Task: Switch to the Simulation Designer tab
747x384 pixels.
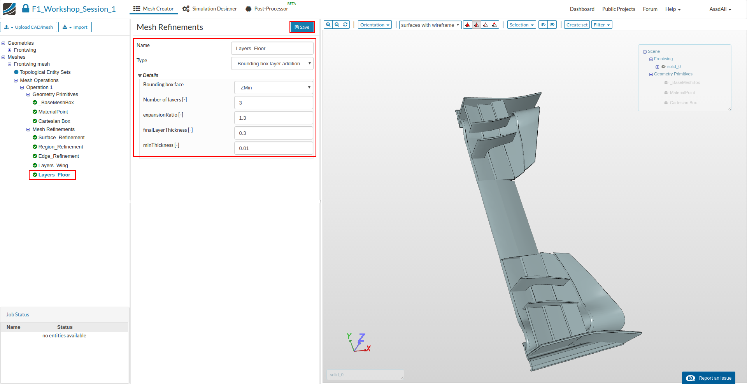Action: 210,9
